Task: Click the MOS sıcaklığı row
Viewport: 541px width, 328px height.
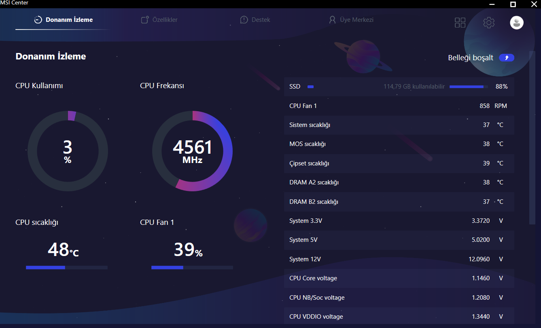Action: coord(399,144)
